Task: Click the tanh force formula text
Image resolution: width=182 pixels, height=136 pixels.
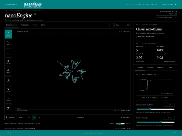Action: click(x=155, y=98)
